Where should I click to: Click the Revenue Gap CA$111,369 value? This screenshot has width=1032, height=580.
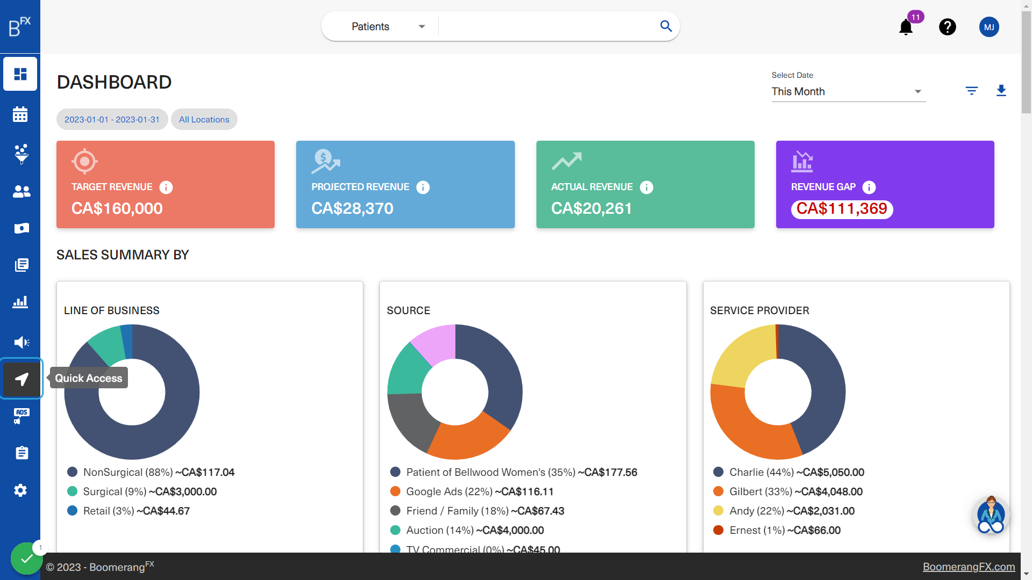(842, 209)
